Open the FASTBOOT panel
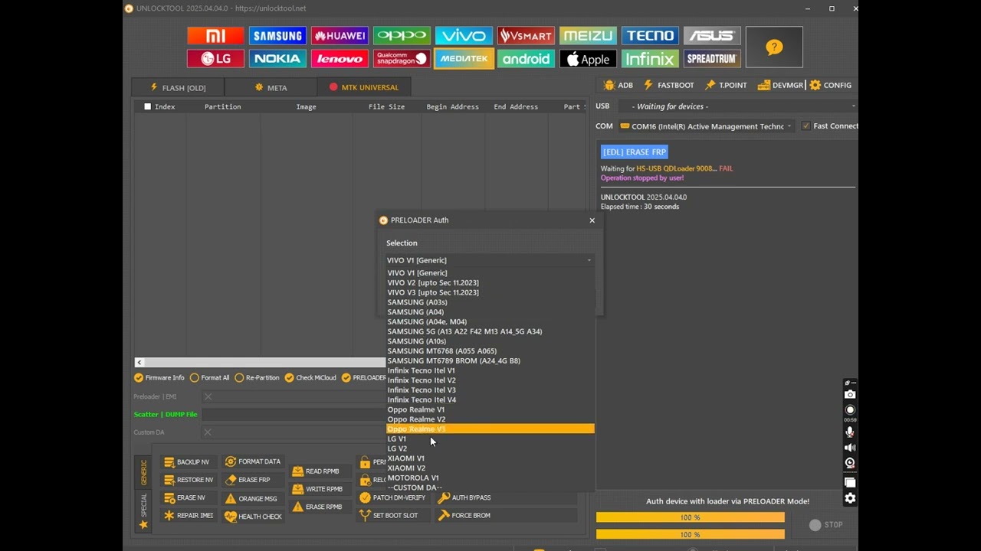Image resolution: width=981 pixels, height=551 pixels. pos(669,86)
